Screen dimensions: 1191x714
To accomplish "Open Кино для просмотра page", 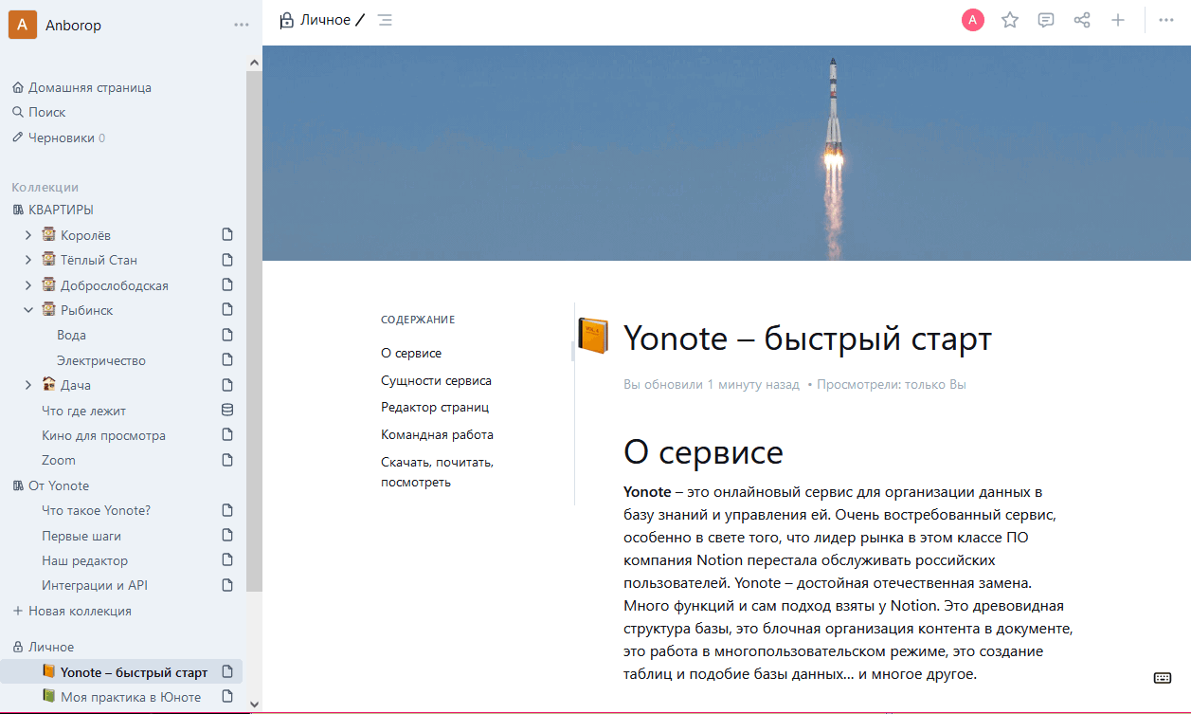I will point(103,435).
